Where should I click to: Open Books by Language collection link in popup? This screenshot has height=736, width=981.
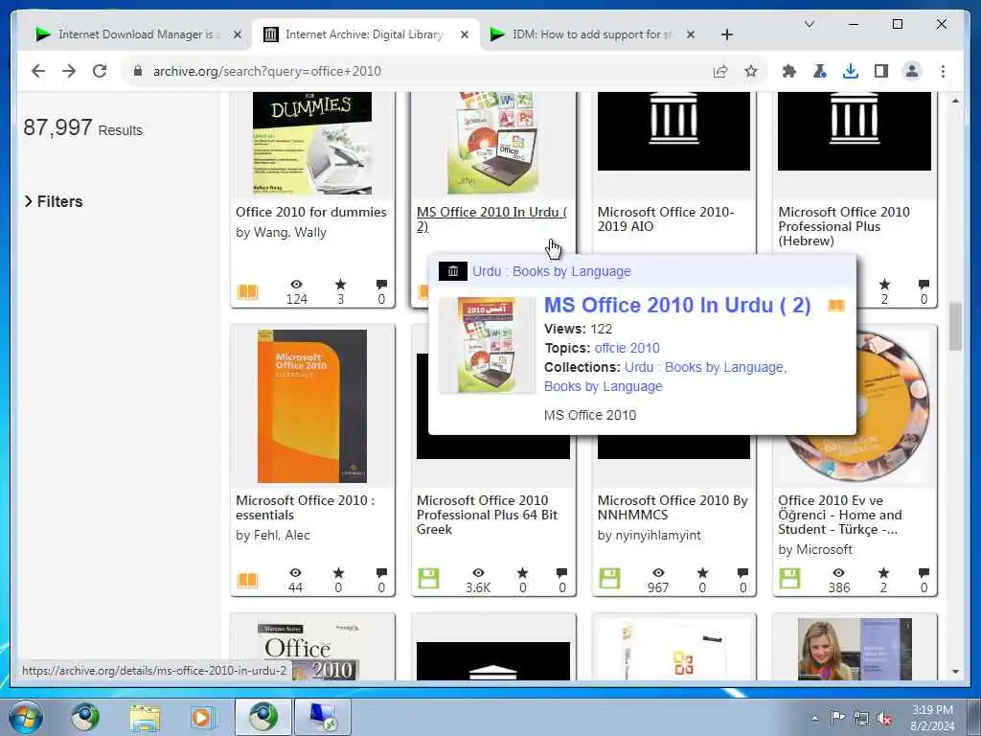[x=603, y=387]
